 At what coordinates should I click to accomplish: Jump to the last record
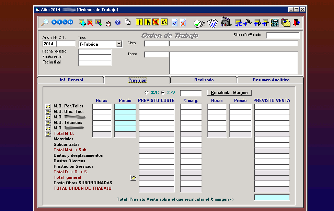[x=70, y=22]
